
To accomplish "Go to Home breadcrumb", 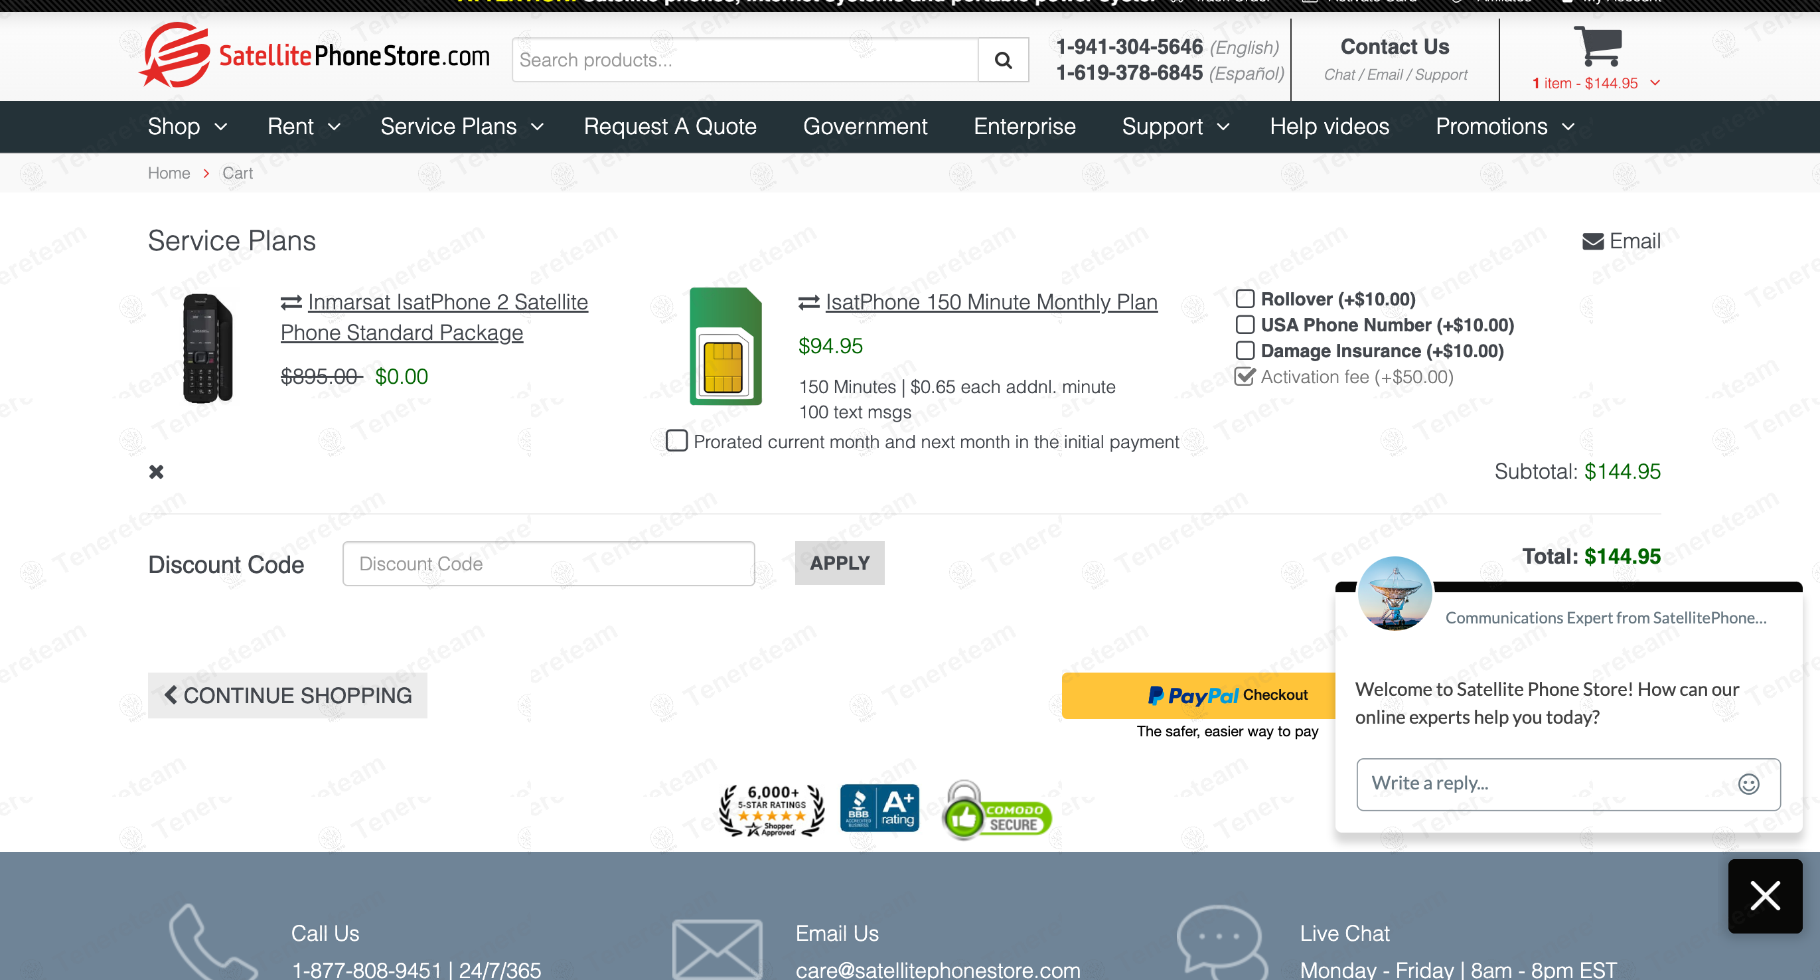I will coord(169,173).
